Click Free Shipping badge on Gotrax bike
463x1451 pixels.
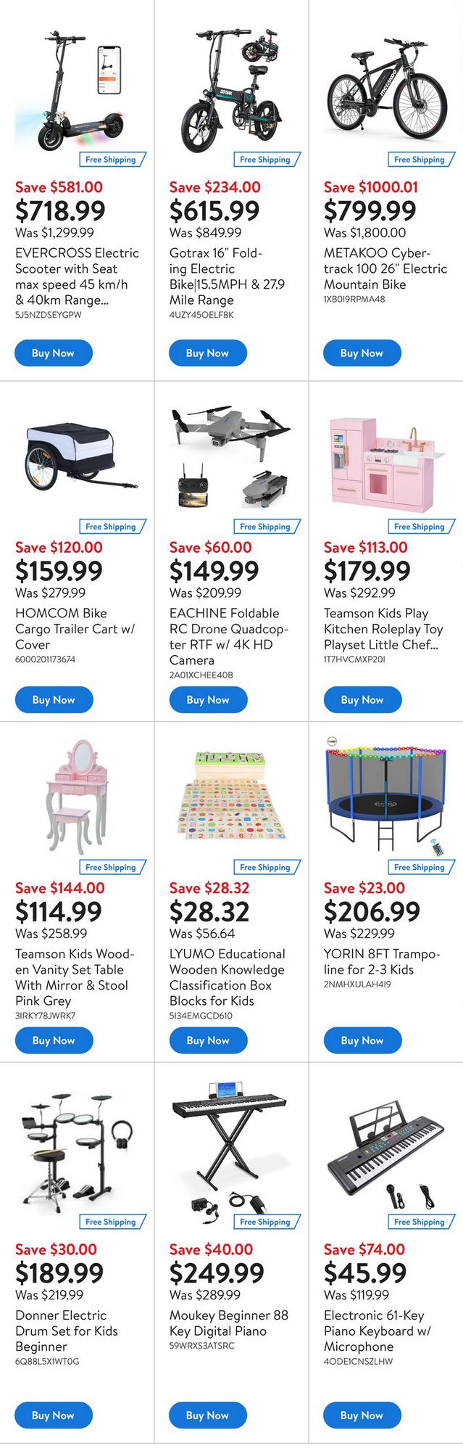[264, 160]
